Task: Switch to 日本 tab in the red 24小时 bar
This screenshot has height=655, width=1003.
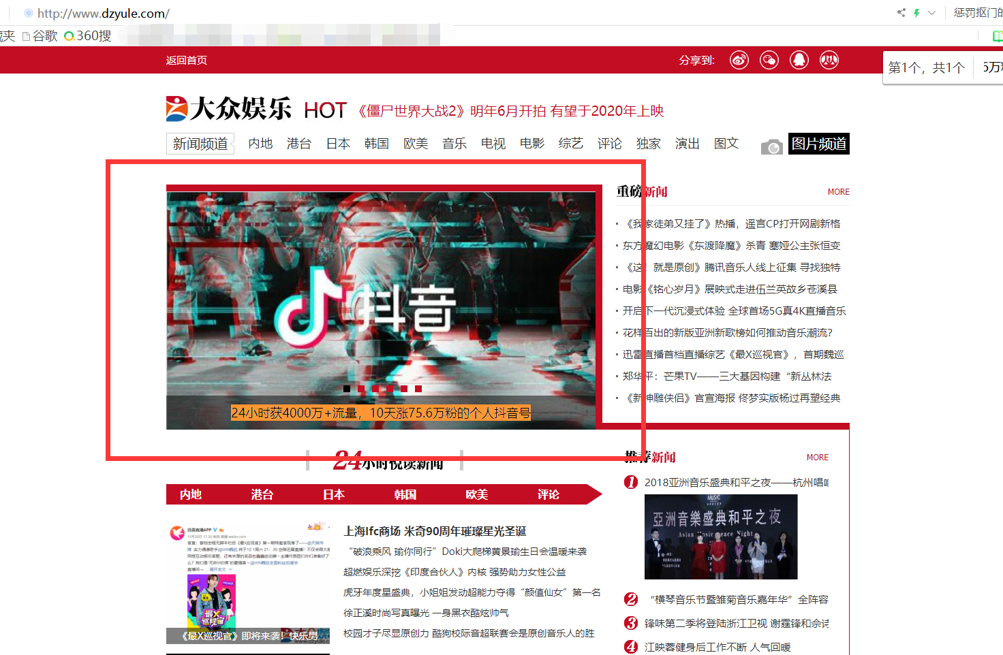Action: [334, 495]
